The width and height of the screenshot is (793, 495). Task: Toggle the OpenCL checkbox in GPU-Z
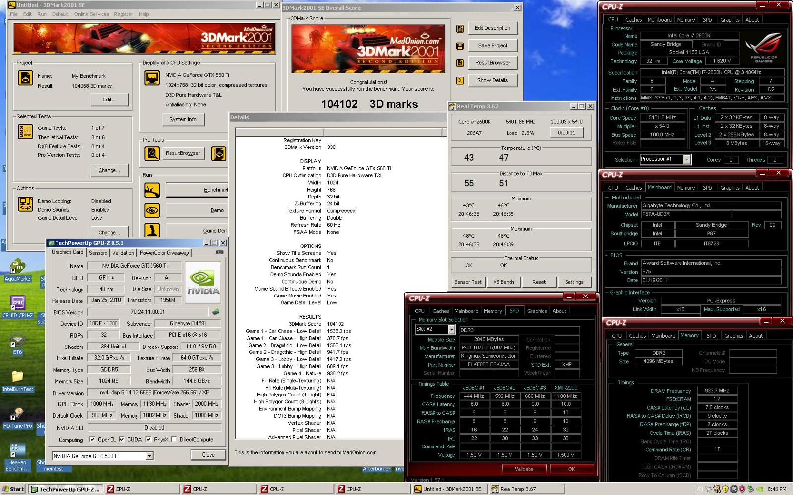coord(92,439)
